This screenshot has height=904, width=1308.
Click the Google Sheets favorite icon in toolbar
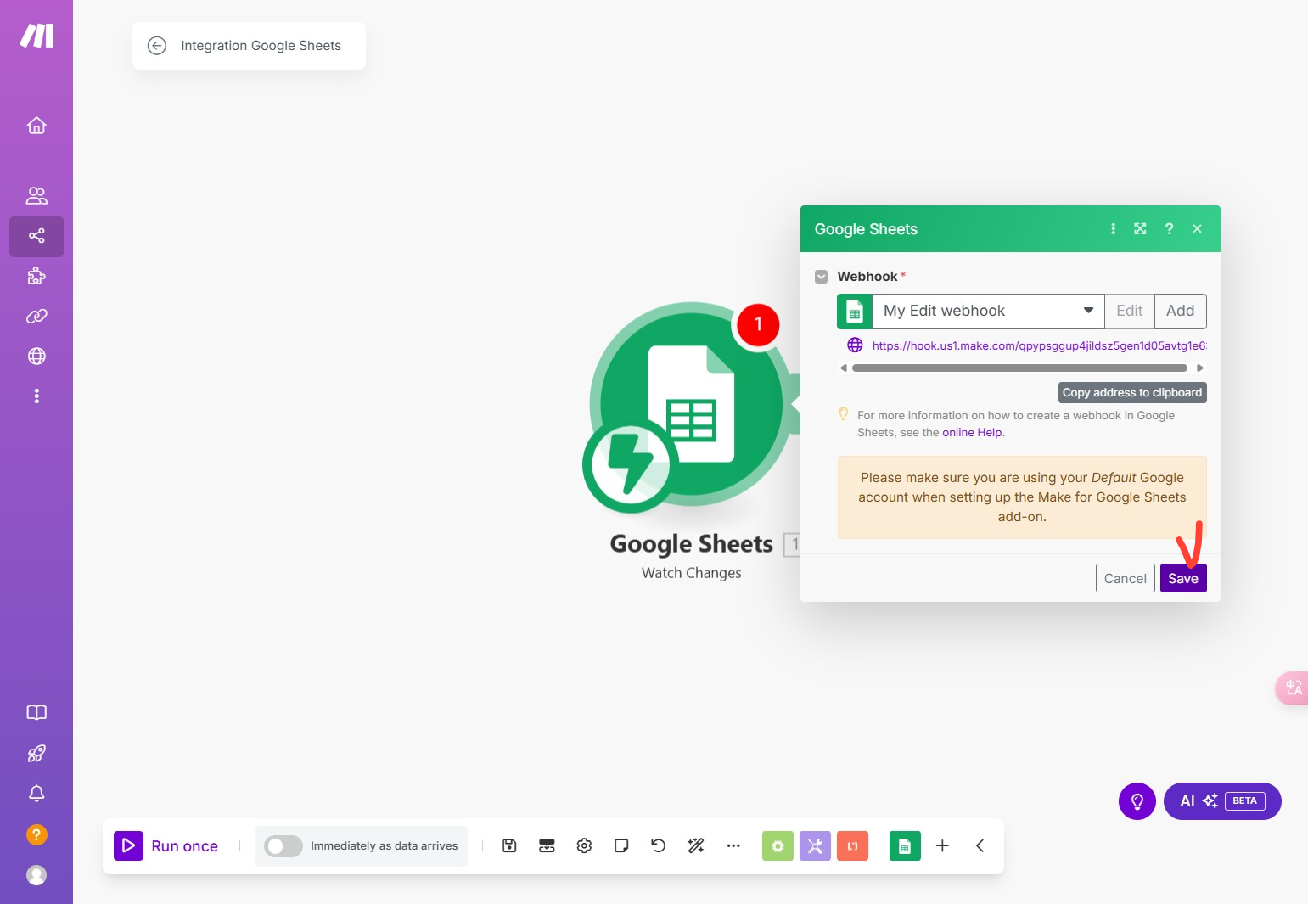point(905,845)
